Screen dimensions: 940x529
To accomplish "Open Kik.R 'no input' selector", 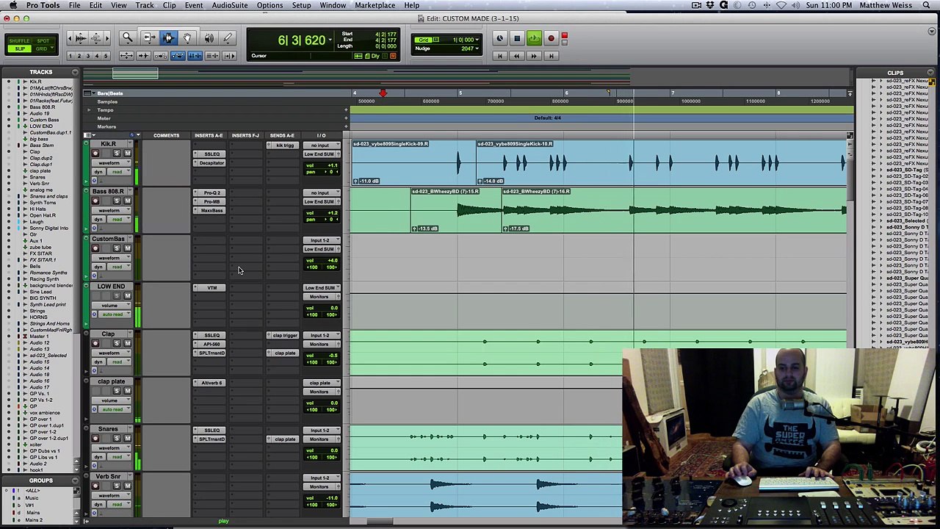I will (x=322, y=145).
